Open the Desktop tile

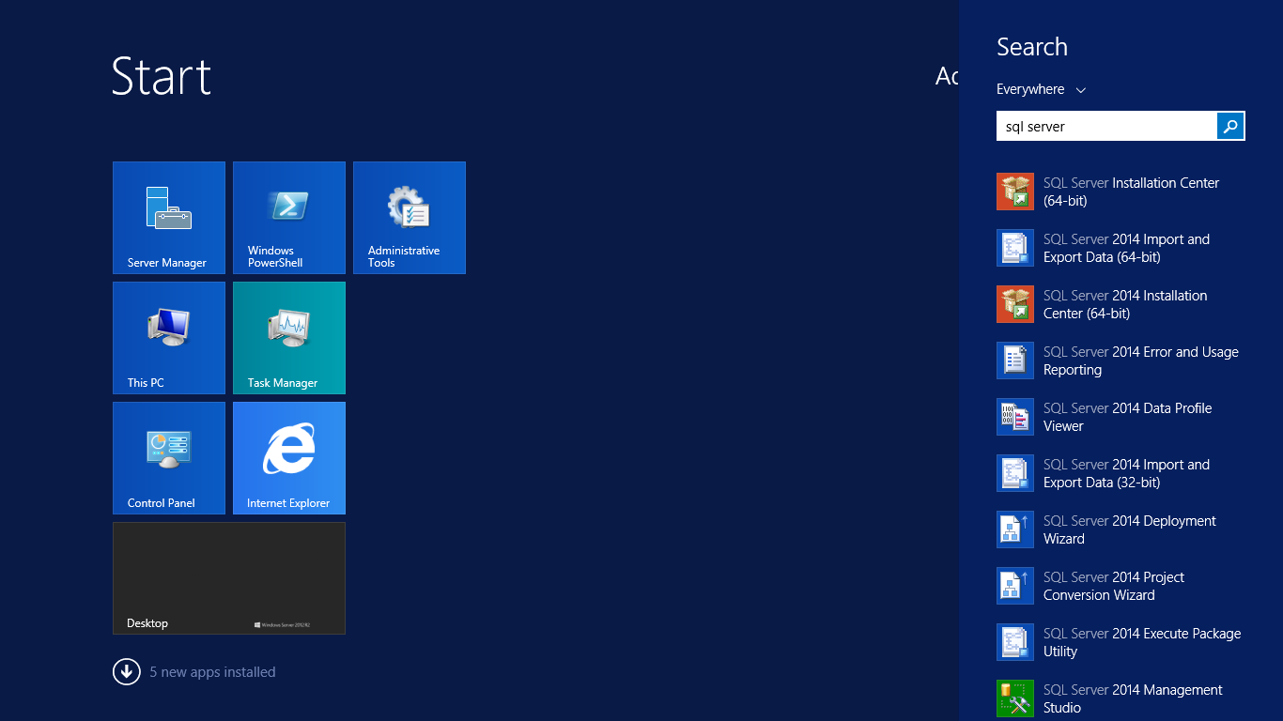[x=229, y=578]
